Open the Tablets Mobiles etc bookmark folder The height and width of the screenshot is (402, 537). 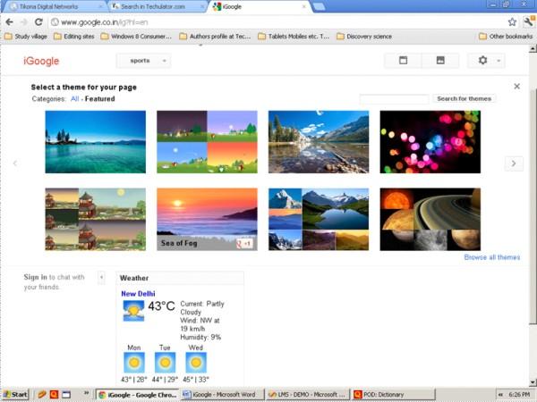tap(294, 37)
